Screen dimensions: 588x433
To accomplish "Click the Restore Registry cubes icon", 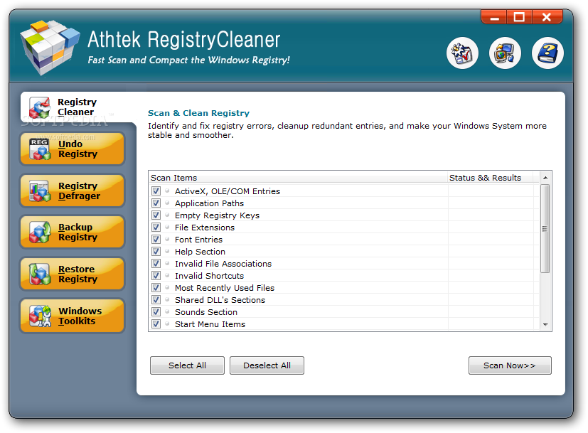I will (40, 274).
